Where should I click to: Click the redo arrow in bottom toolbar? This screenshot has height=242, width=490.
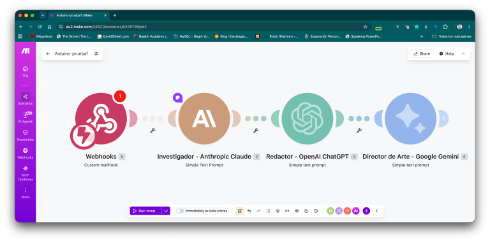click(258, 211)
